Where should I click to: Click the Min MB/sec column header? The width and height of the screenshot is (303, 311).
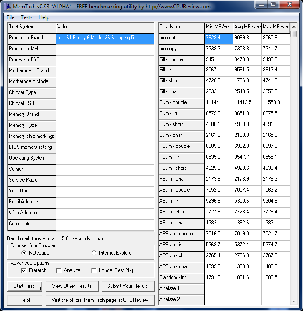click(x=218, y=28)
